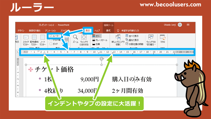The image size is (211, 119).
Task: Open the ribbon display options icon
Action: pyautogui.click(x=188, y=25)
